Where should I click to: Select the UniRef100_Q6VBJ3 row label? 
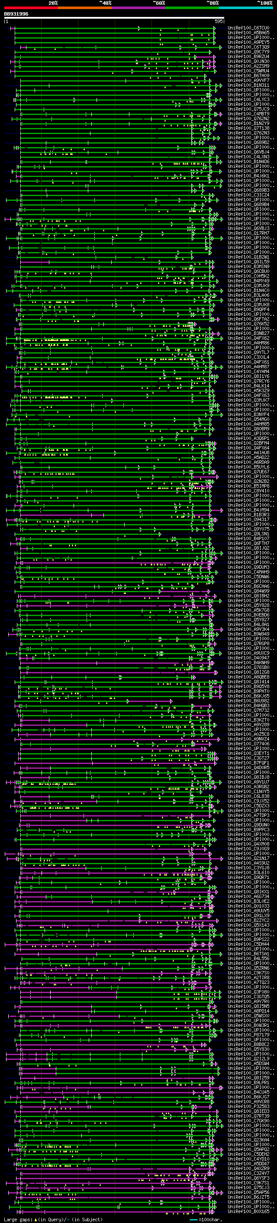pos(248,228)
